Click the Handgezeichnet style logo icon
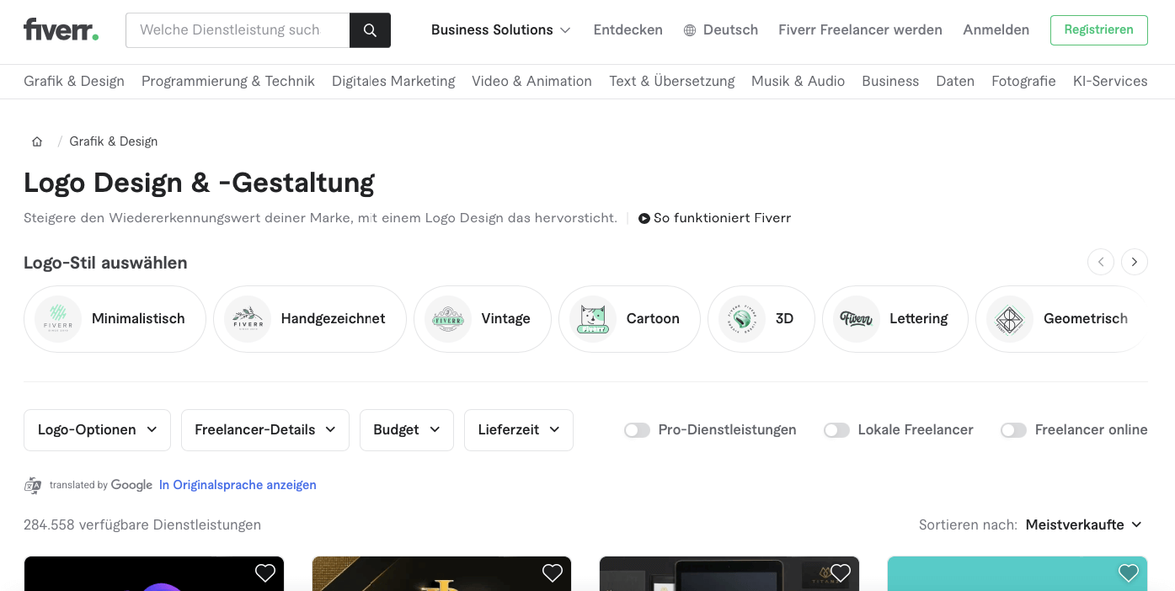This screenshot has width=1175, height=591. click(248, 319)
